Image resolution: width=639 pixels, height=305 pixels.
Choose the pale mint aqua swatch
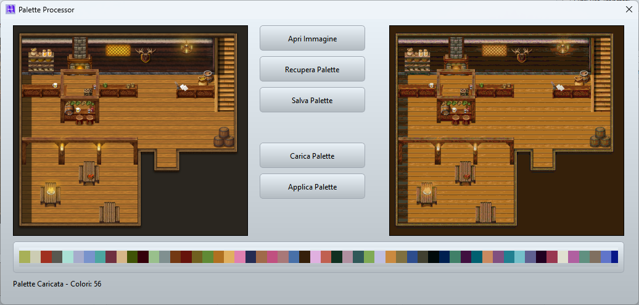[68, 257]
